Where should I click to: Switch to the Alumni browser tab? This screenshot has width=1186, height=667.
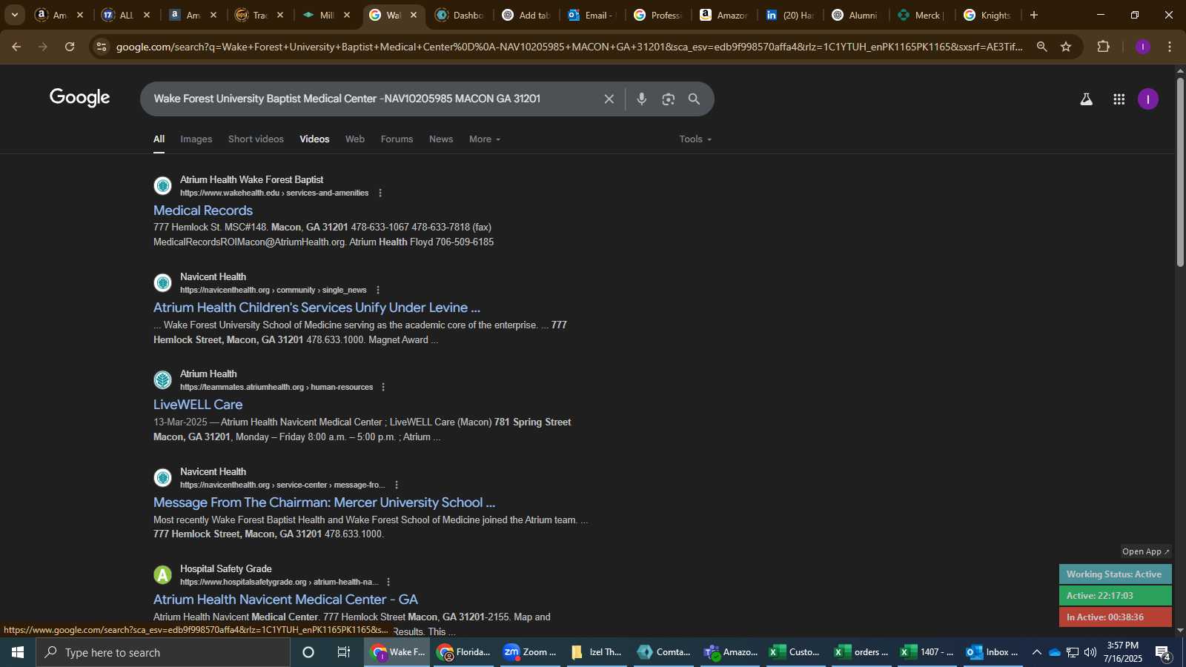tap(855, 15)
